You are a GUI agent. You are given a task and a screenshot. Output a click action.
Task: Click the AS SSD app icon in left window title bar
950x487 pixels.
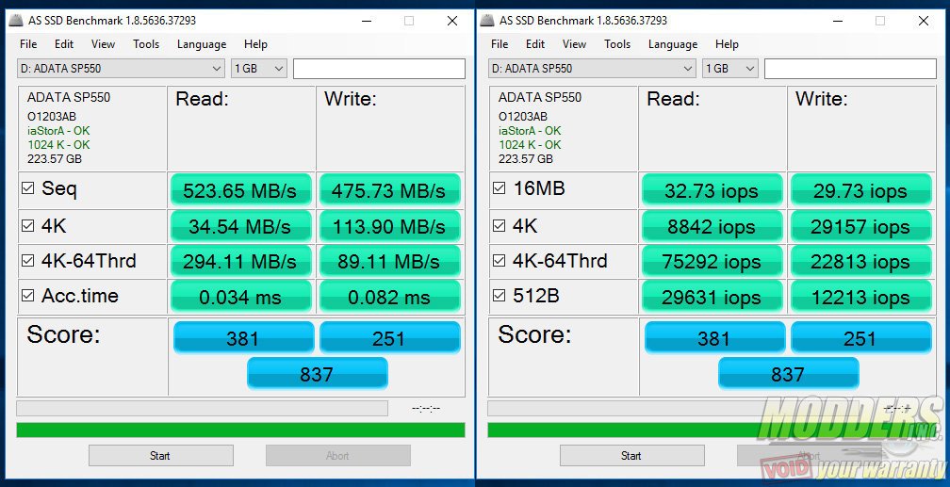tap(15, 21)
